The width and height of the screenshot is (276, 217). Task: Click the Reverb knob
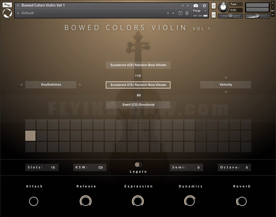click(241, 201)
